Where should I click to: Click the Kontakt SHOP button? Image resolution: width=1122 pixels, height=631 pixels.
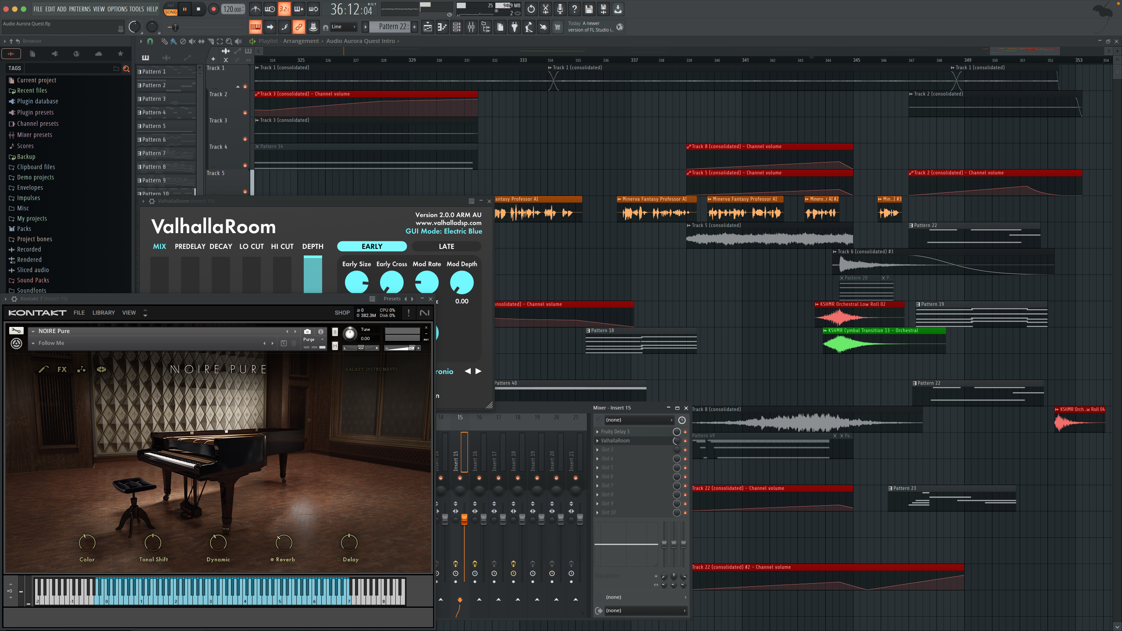pyautogui.click(x=342, y=312)
